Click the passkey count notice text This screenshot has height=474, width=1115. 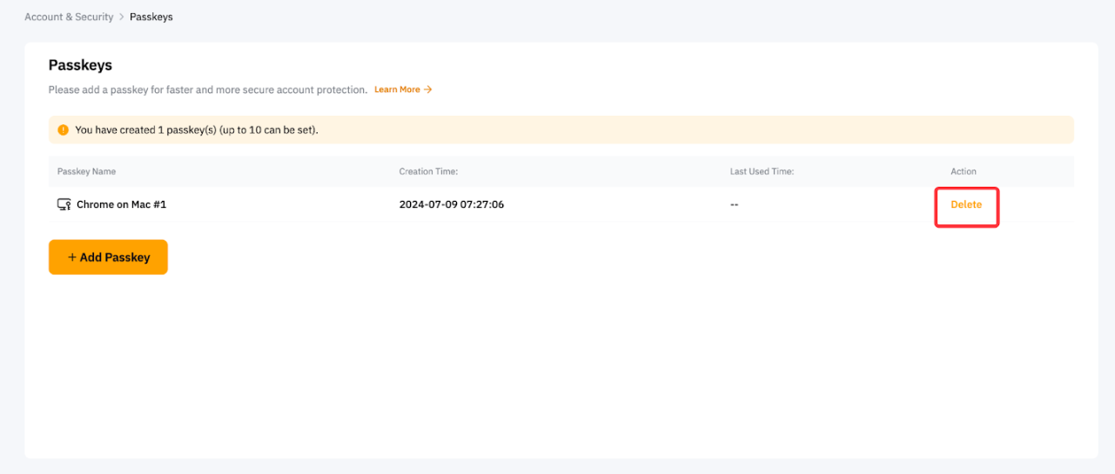pyautogui.click(x=197, y=130)
